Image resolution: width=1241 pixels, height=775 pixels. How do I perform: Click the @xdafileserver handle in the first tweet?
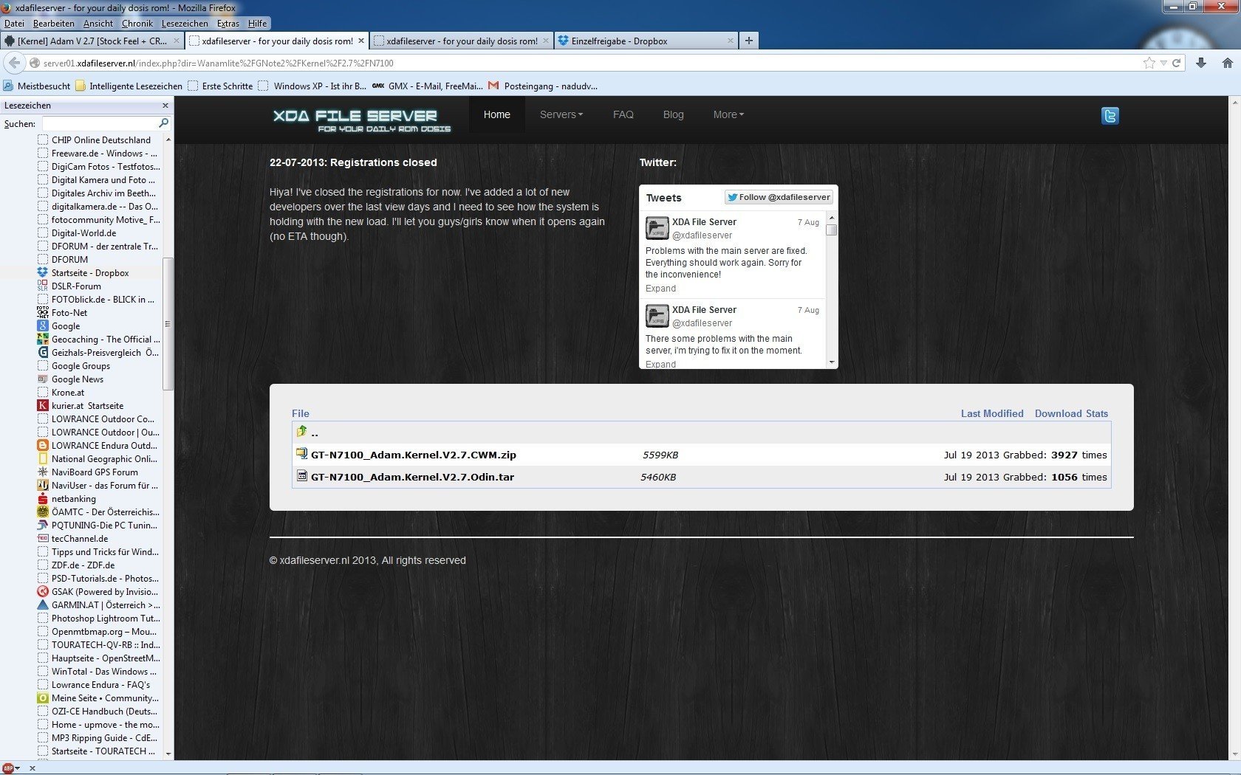click(x=702, y=235)
